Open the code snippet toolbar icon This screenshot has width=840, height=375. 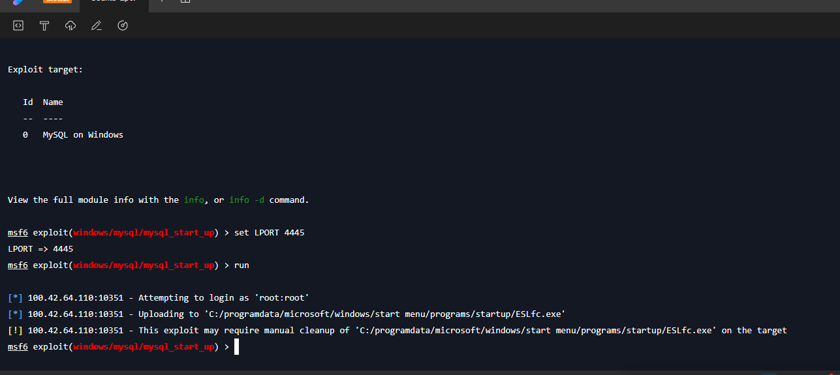[18, 25]
